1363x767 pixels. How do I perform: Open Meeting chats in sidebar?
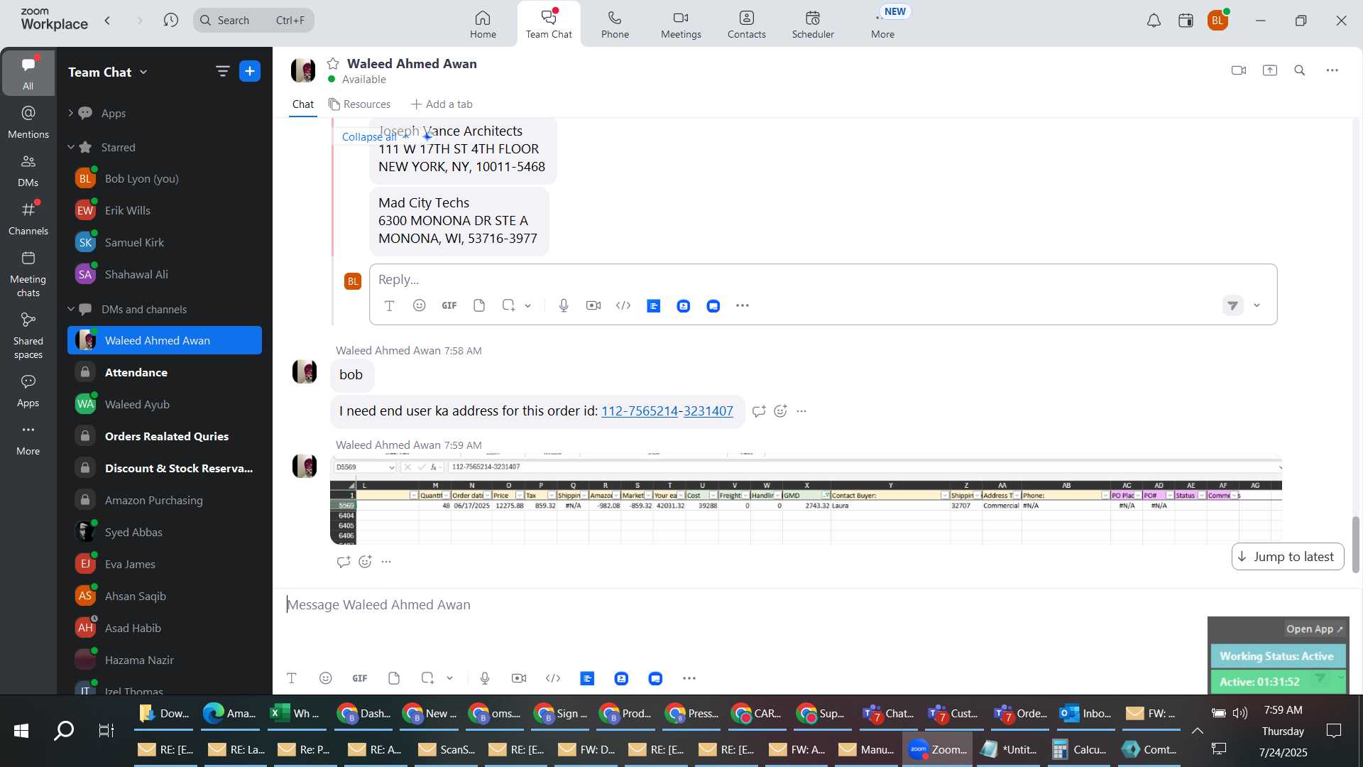[28, 274]
